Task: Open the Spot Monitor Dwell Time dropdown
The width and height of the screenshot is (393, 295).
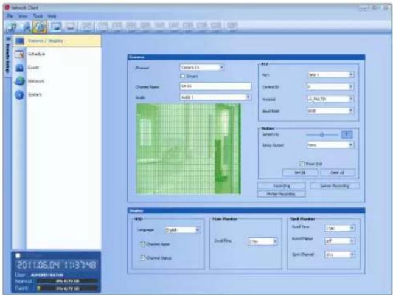Action: point(339,228)
